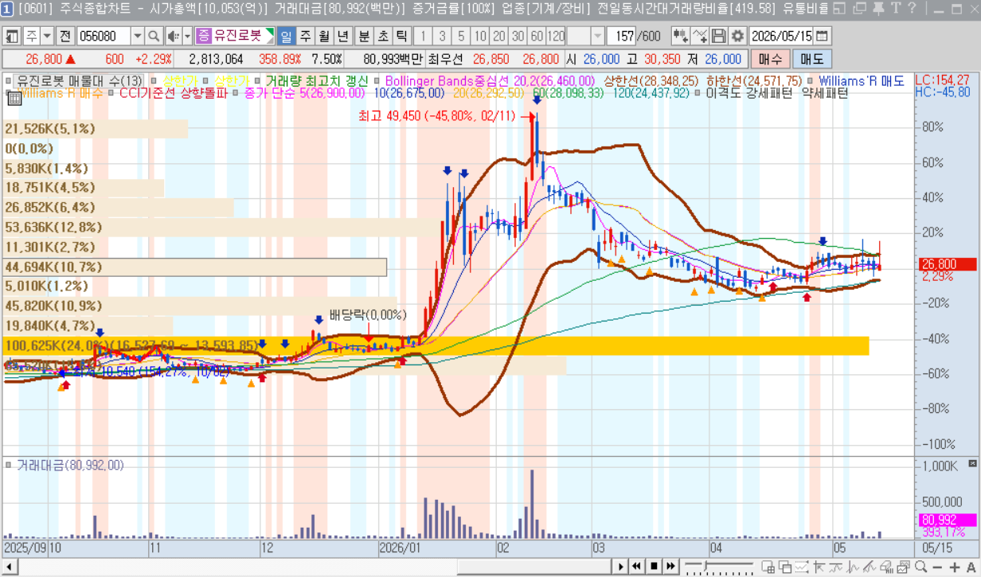Click the magnifier zoom icon at bottom right
Viewport: 981px width, 577px height.
[920, 567]
